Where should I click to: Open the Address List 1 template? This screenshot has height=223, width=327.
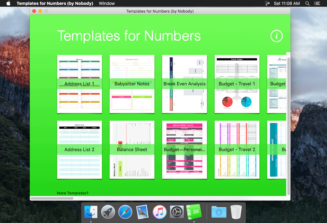[x=80, y=84]
